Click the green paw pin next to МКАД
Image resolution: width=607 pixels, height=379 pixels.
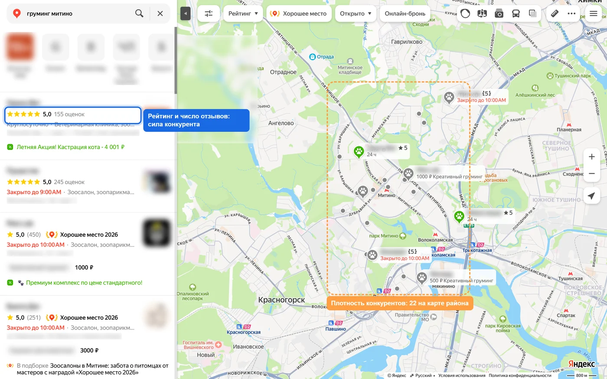click(459, 216)
